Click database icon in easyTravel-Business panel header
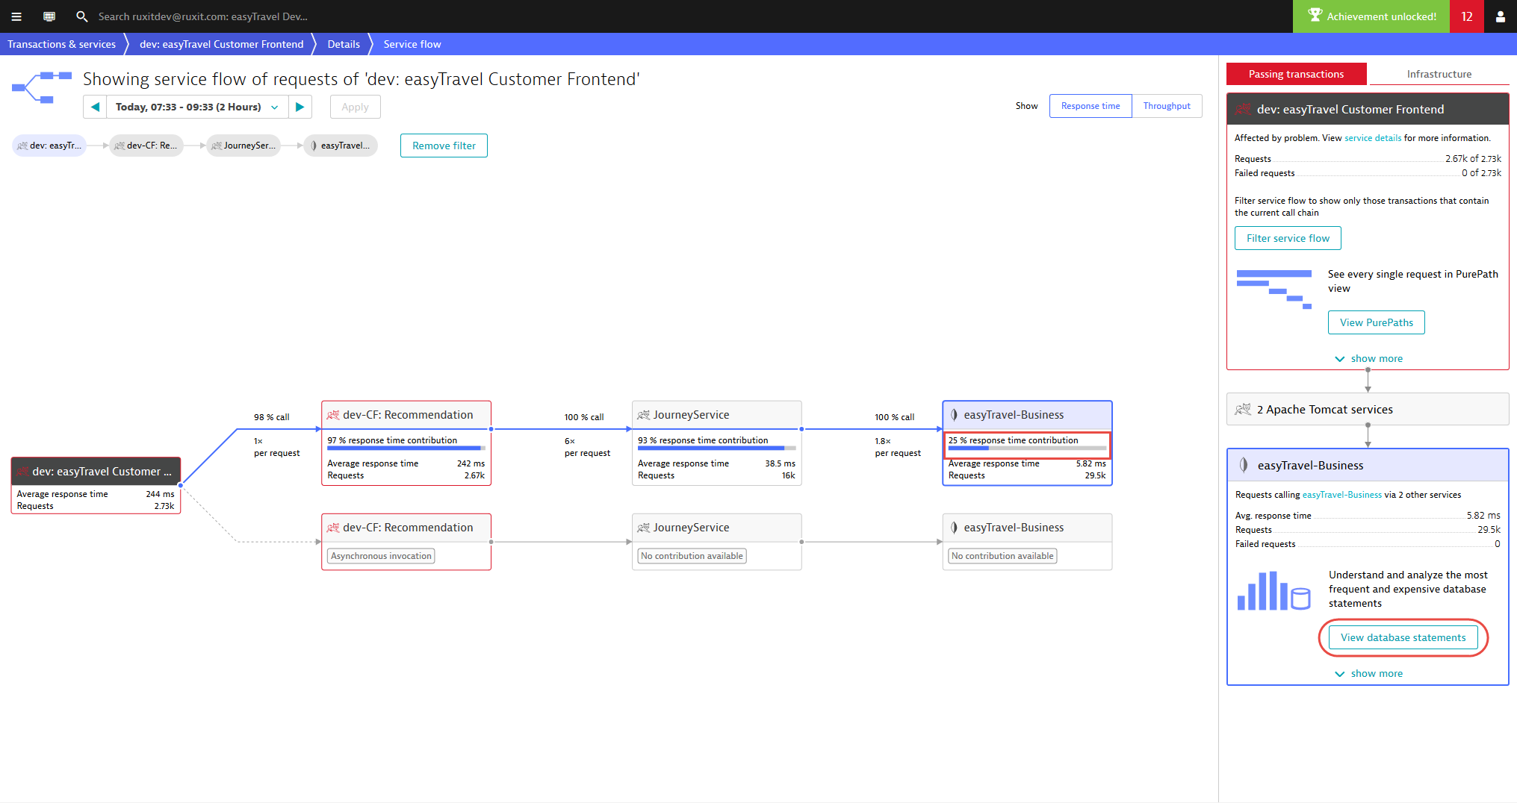The height and width of the screenshot is (803, 1517). click(x=1244, y=465)
